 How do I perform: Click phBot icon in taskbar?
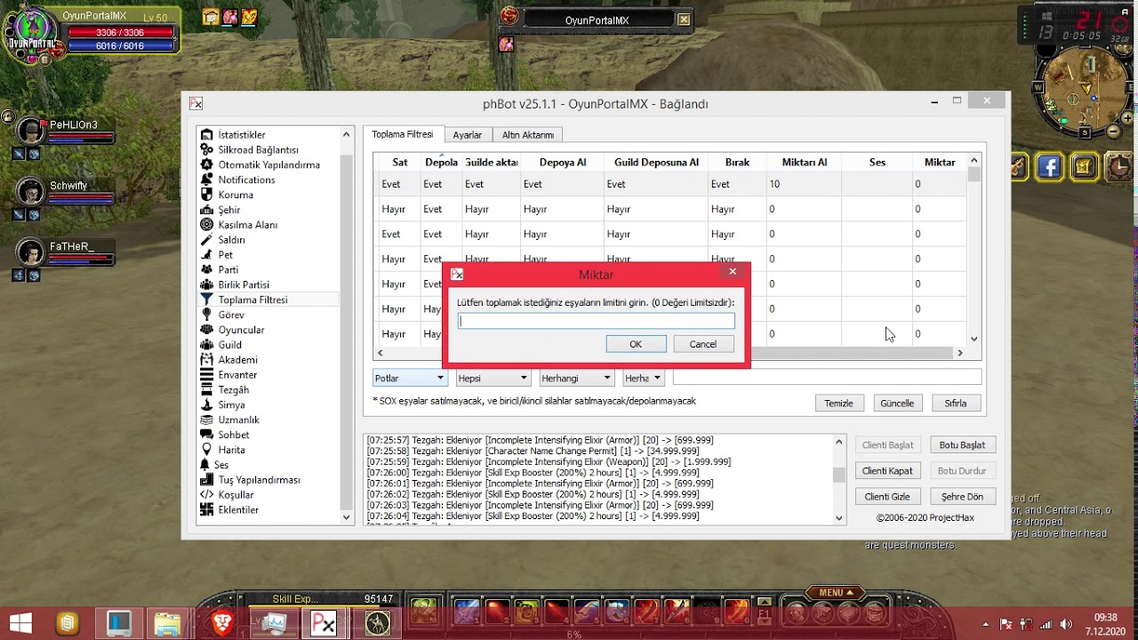pos(324,623)
